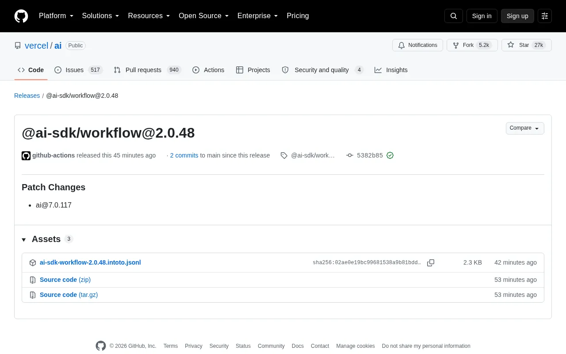Screen dimensions: 566x354
Task: Click the Notifications button
Action: coord(417,45)
